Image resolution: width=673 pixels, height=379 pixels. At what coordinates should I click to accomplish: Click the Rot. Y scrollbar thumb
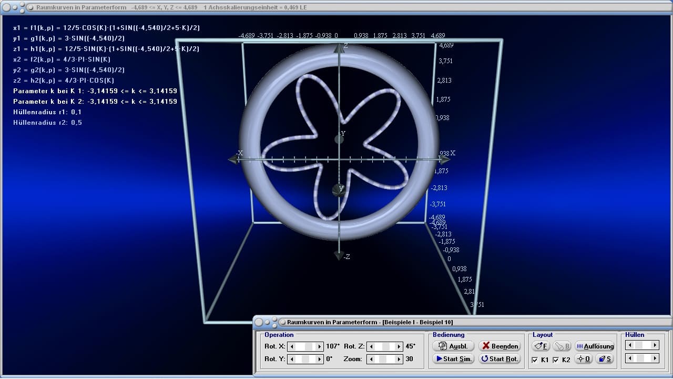coord(307,359)
